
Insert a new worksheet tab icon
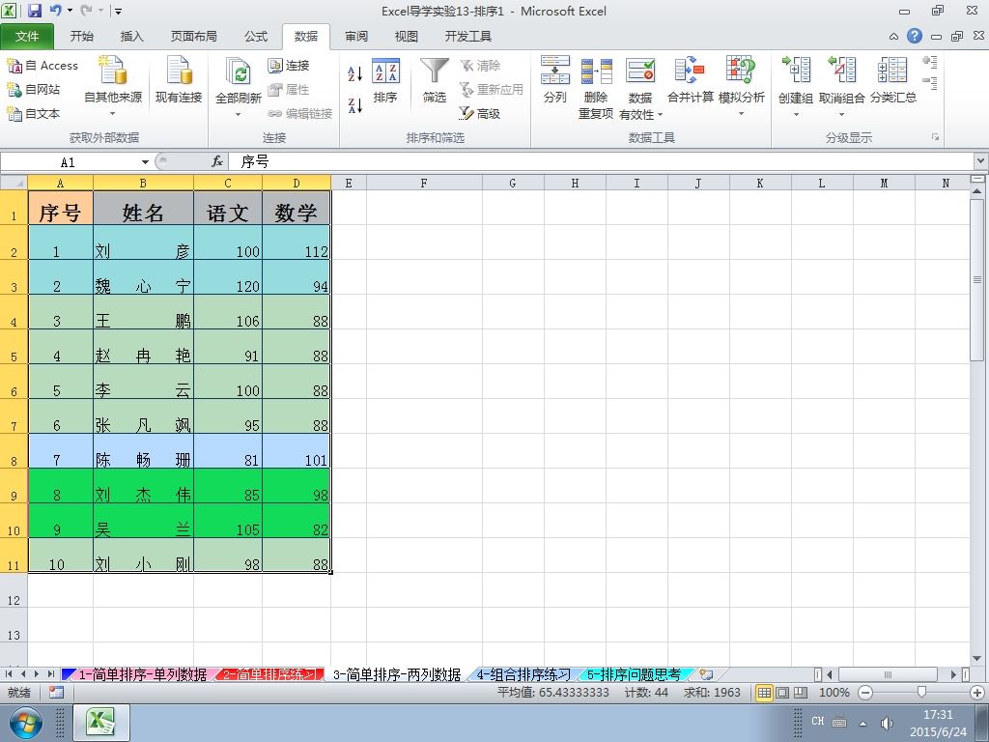(x=706, y=674)
